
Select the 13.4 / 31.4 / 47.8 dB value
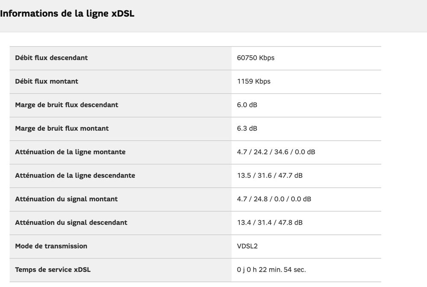[x=270, y=222]
